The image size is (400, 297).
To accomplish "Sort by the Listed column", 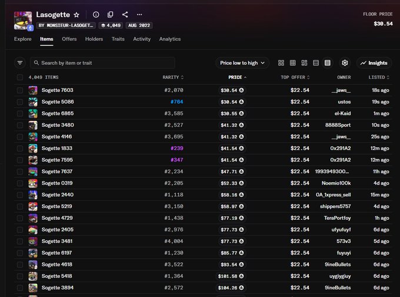I will (x=379, y=77).
